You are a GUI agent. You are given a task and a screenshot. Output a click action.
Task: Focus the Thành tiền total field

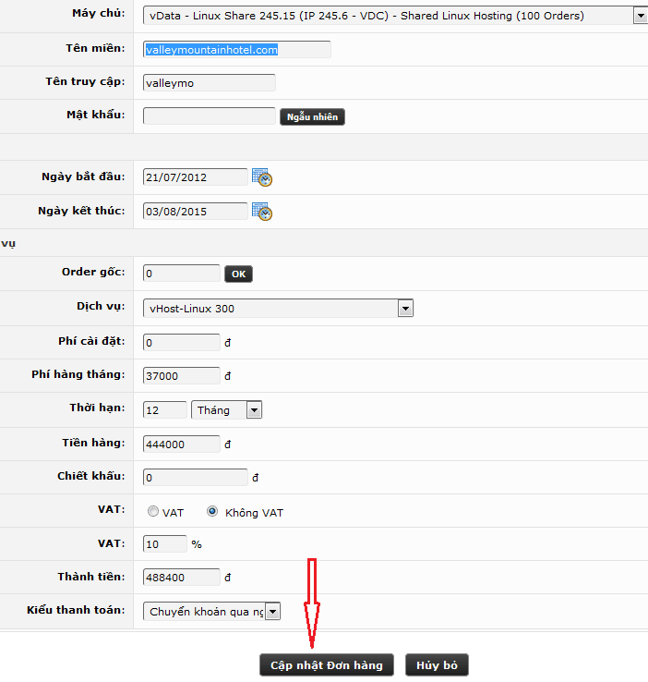181,578
